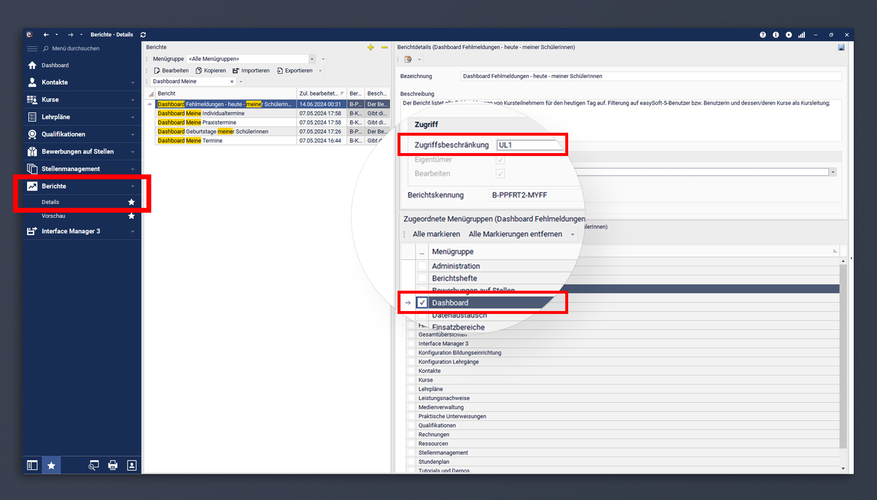Expand the Stellenmanagement sidebar section
This screenshot has width=877, height=500.
(82, 169)
